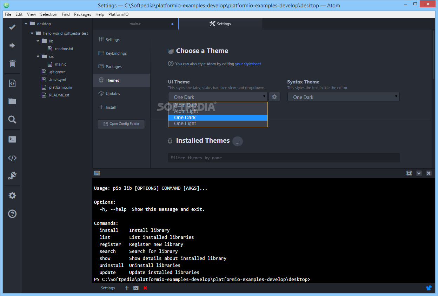Click the Settings label in status bar

108,288
